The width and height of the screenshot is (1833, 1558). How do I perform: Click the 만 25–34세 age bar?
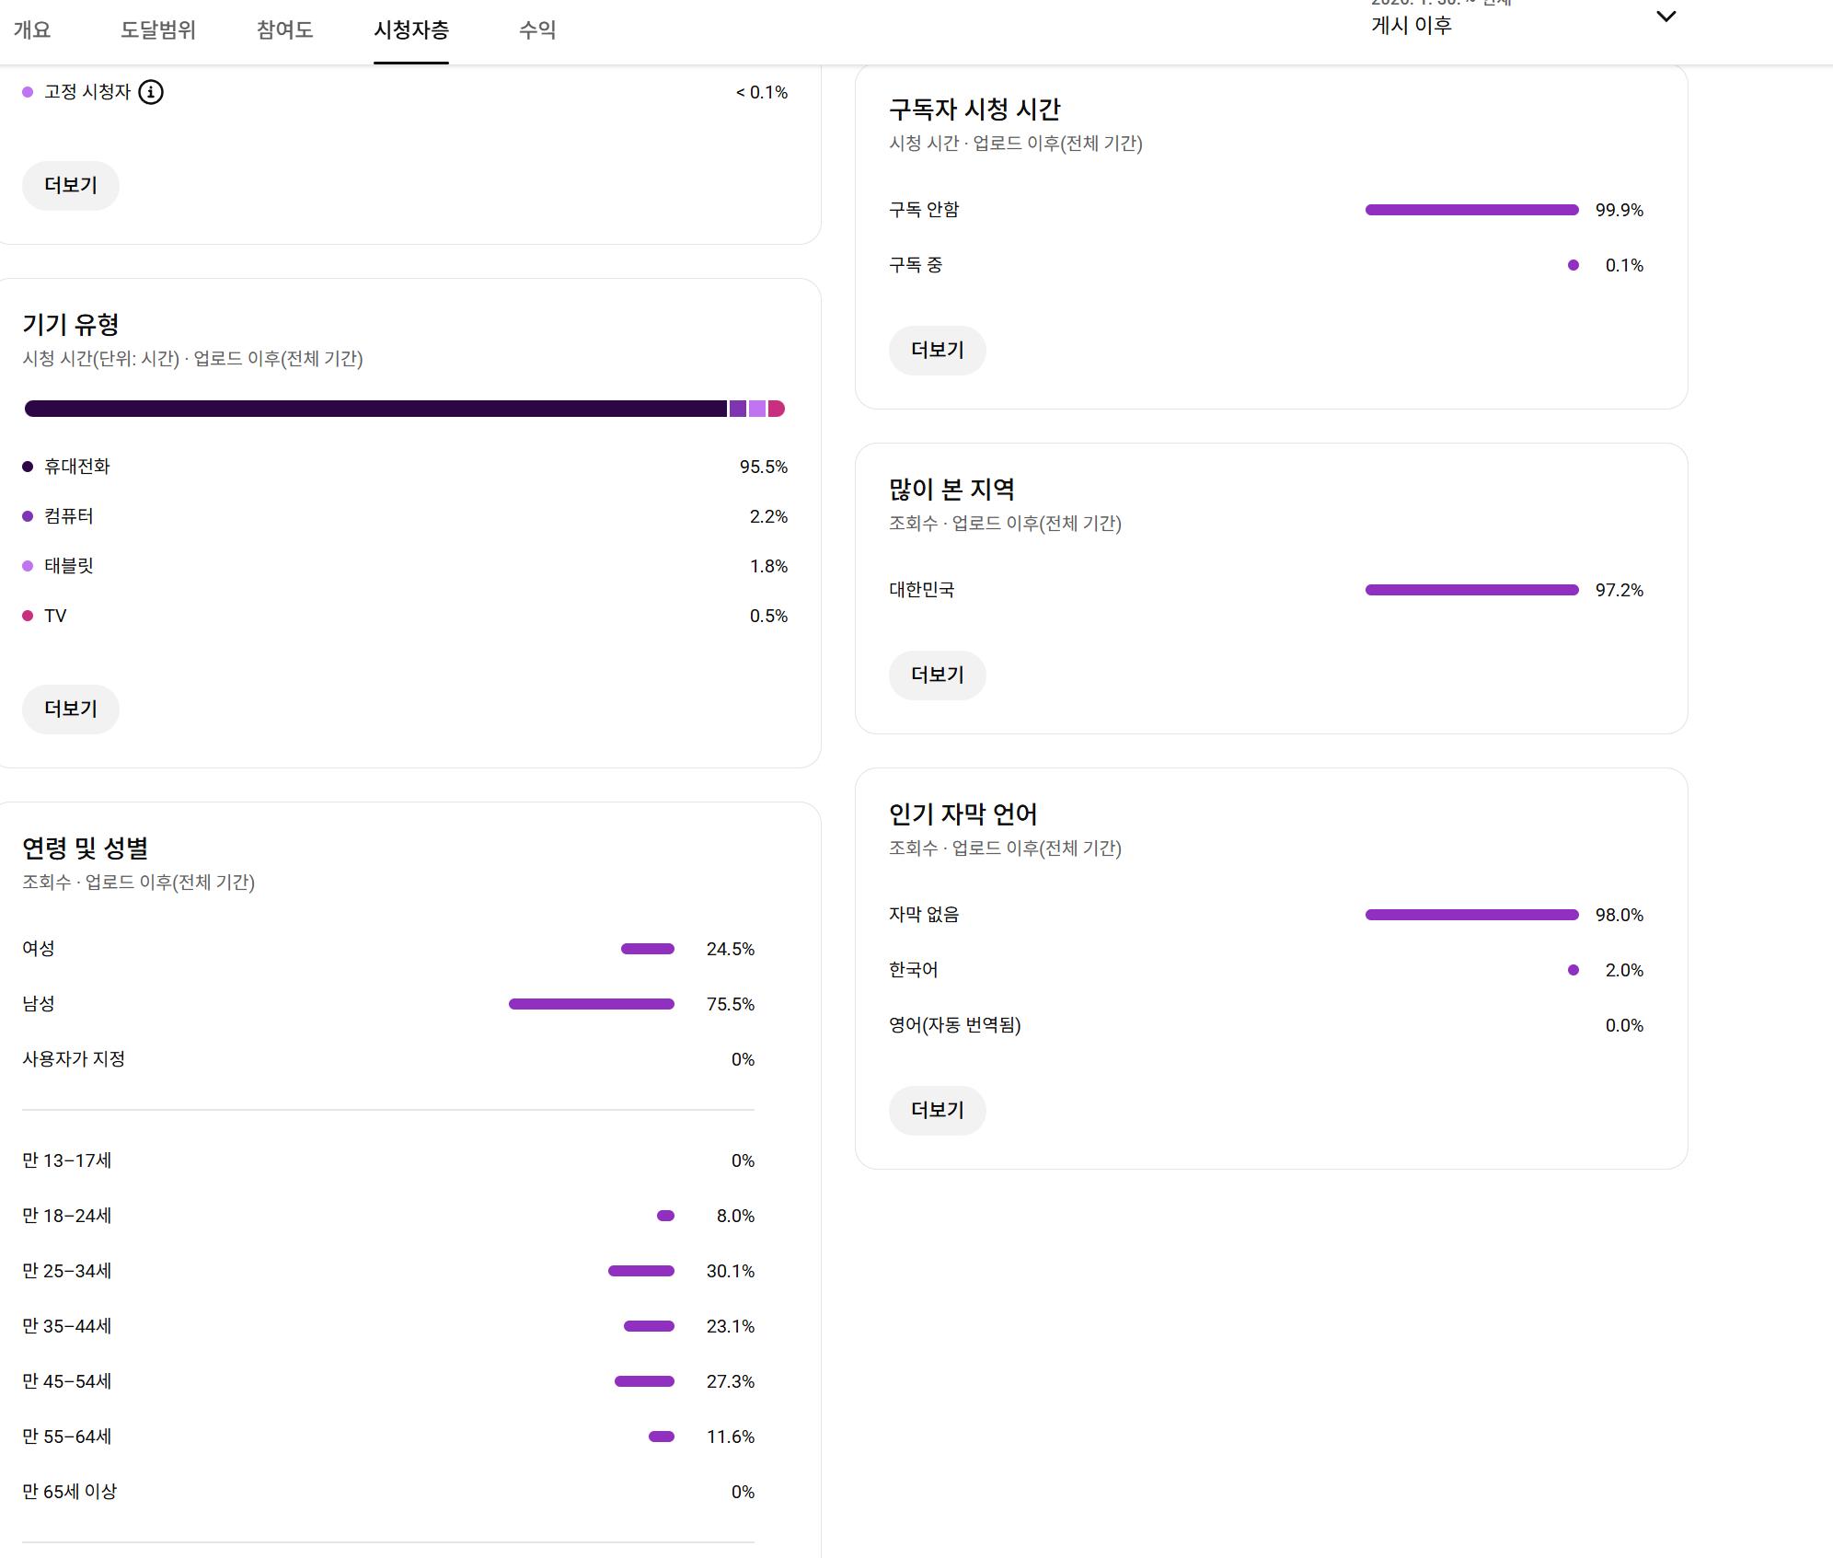click(641, 1271)
